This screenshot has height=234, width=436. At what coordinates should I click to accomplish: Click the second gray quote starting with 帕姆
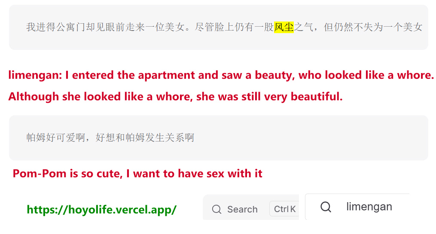pos(219,138)
